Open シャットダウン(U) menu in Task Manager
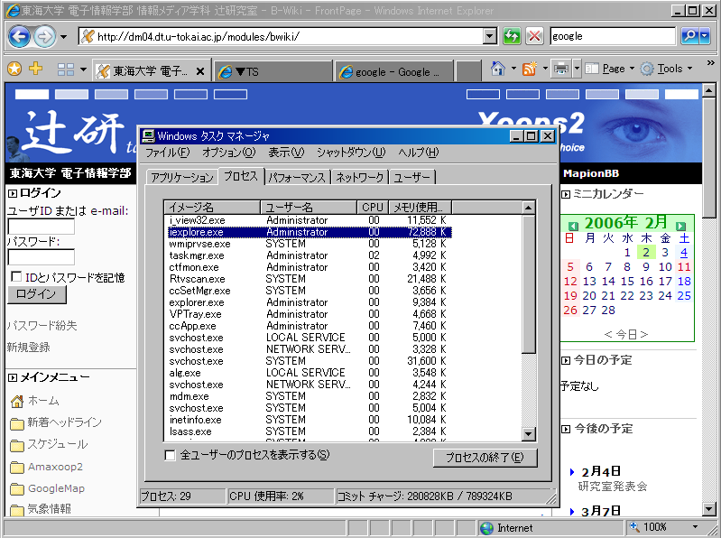 click(351, 153)
